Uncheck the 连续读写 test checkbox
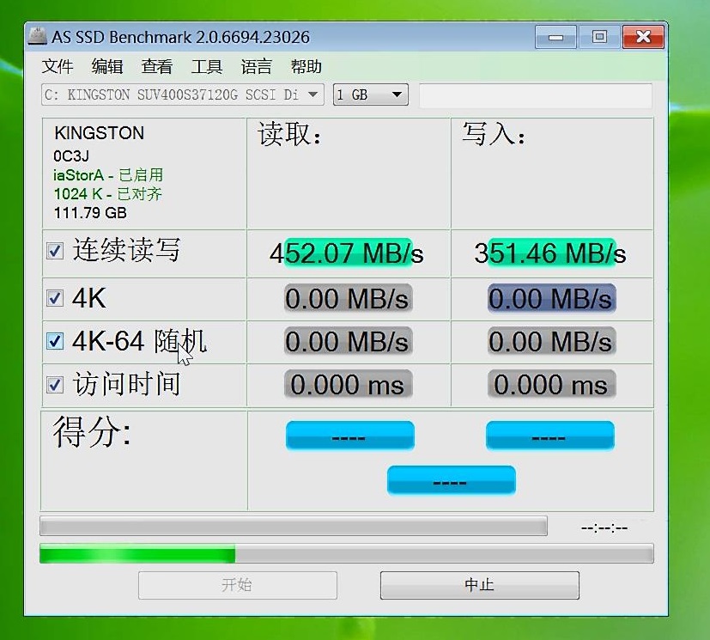The height and width of the screenshot is (640, 710). coord(55,251)
